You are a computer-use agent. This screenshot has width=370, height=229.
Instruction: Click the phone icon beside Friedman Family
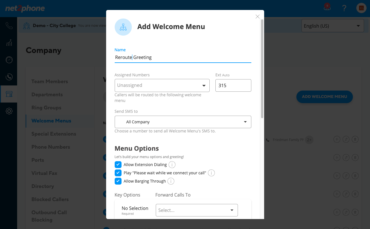(x=268, y=140)
